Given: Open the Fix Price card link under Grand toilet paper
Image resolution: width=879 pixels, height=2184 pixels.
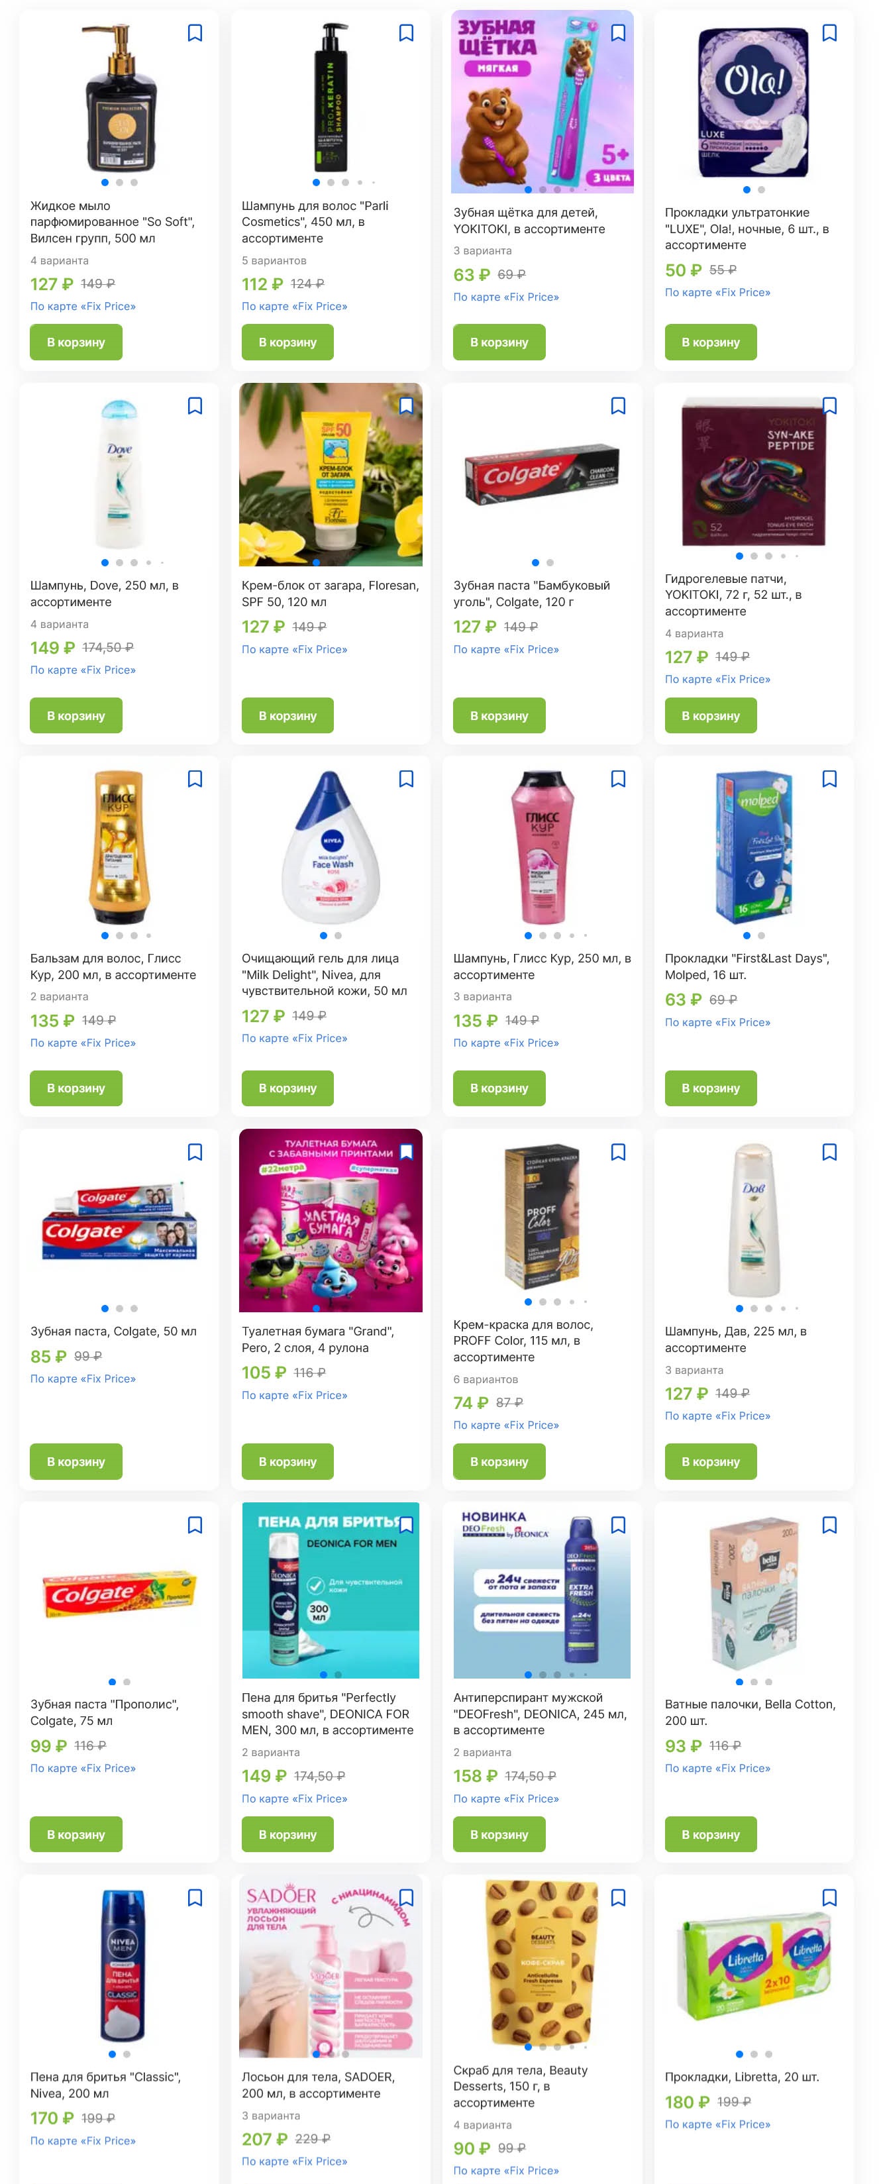Looking at the screenshot, I should coord(294,1394).
